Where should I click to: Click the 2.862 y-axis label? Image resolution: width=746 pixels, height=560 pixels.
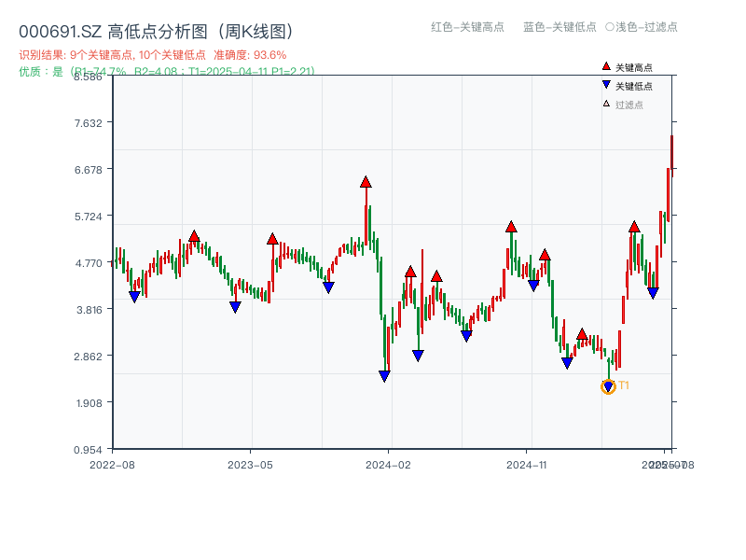pyautogui.click(x=88, y=357)
